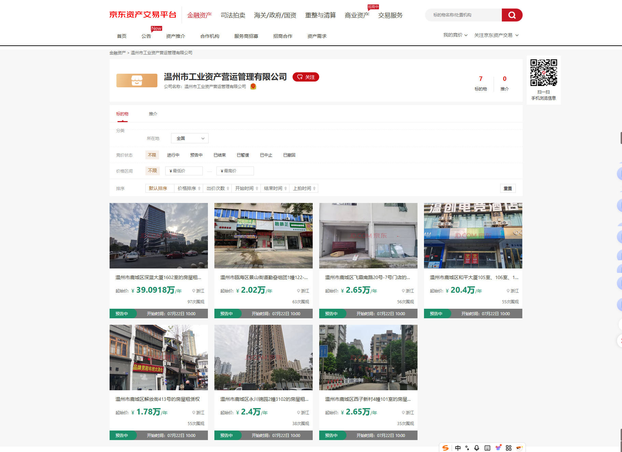Click the 最高价 price input field
The width and height of the screenshot is (622, 452).
[235, 171]
